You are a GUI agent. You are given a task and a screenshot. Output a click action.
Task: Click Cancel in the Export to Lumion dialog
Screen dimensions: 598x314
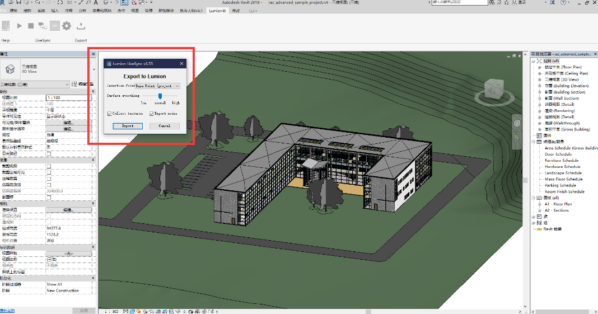(165, 126)
